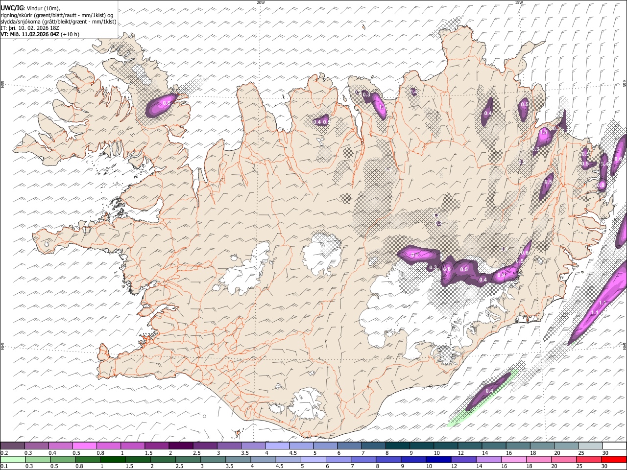Viewport: 627px width, 470px height.
Task: Click the palest green lower swatch between 0.1 and 0.3
Action: (x=12, y=460)
